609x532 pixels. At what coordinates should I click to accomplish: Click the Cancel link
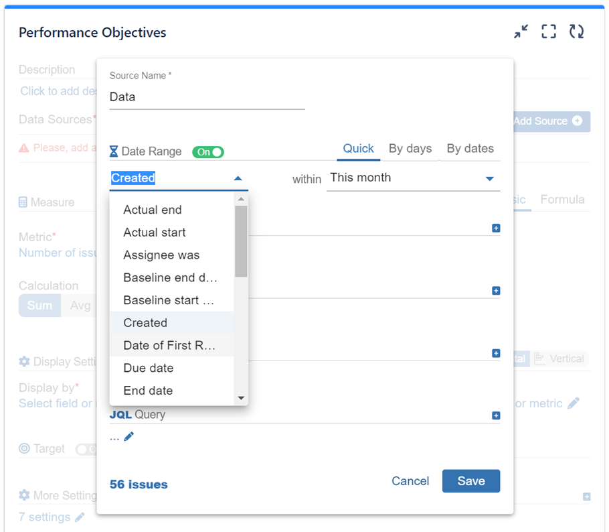tap(410, 481)
